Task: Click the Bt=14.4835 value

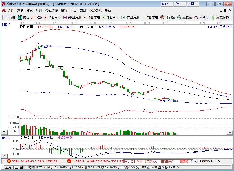Action: click(127, 27)
